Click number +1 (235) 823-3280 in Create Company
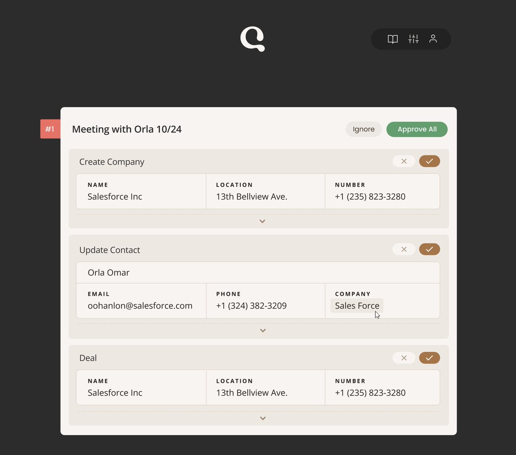Image resolution: width=516 pixels, height=455 pixels. point(370,197)
